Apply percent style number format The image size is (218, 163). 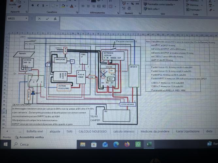[132, 4]
